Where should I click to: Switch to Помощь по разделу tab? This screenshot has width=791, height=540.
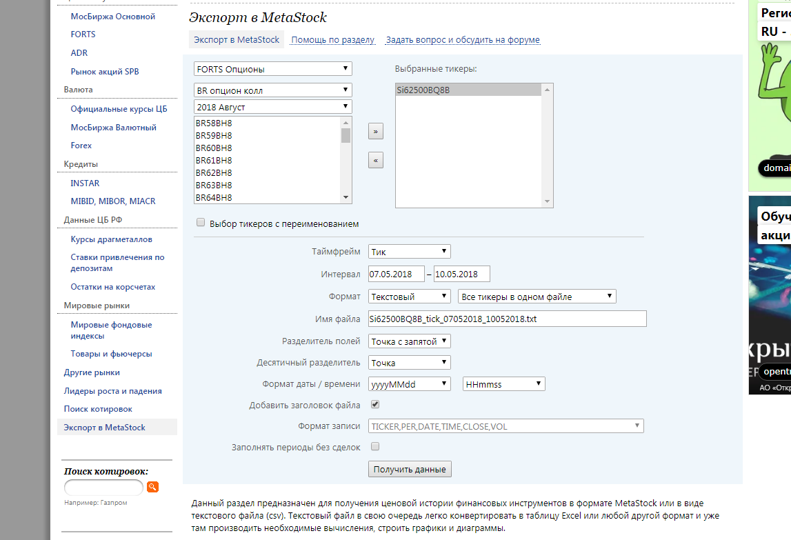coord(333,40)
